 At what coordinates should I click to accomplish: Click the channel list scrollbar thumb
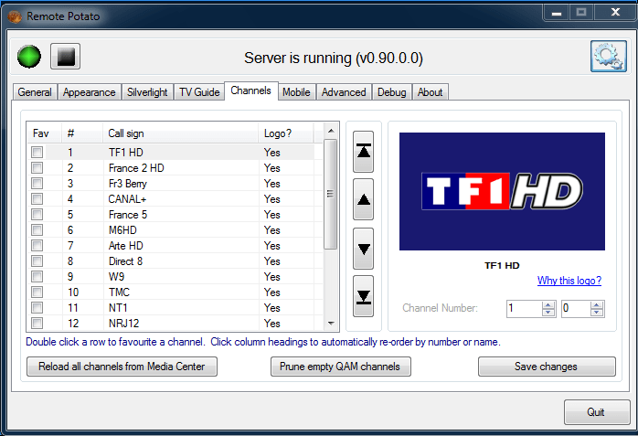pyautogui.click(x=330, y=194)
